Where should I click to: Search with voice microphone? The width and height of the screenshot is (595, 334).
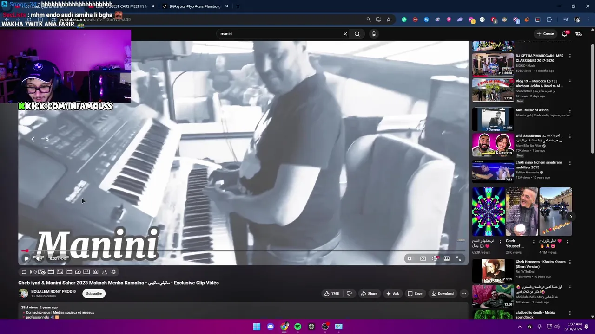[374, 34]
